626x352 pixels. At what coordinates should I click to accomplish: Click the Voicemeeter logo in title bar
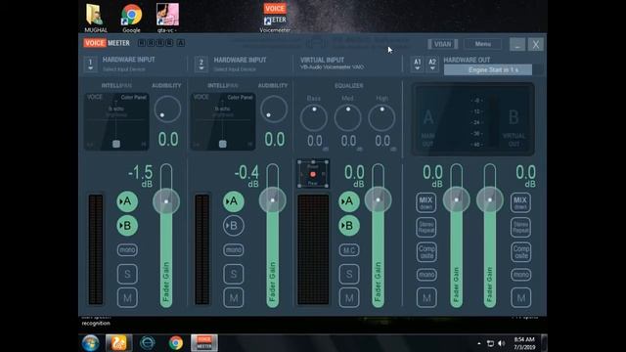click(x=107, y=43)
